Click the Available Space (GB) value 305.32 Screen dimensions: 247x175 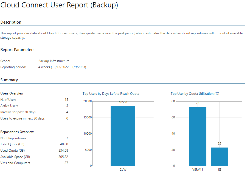63,157
